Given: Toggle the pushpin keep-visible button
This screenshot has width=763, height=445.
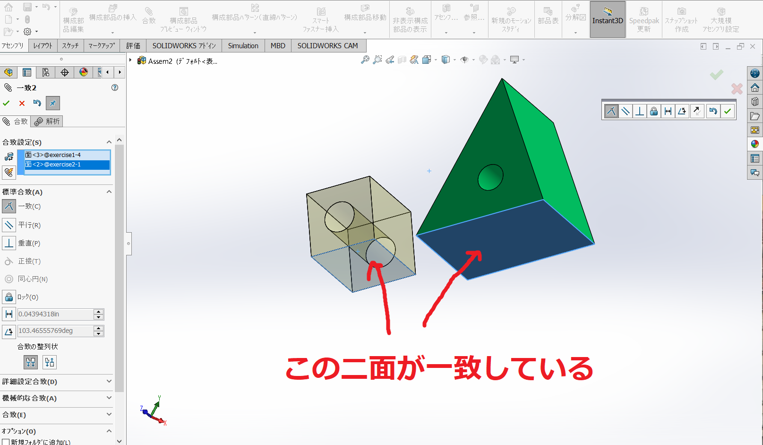Looking at the screenshot, I should (52, 103).
